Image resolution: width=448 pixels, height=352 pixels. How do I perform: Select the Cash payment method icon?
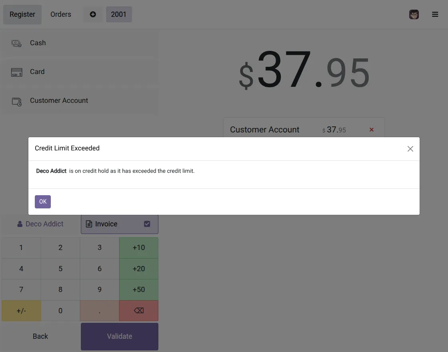click(16, 43)
